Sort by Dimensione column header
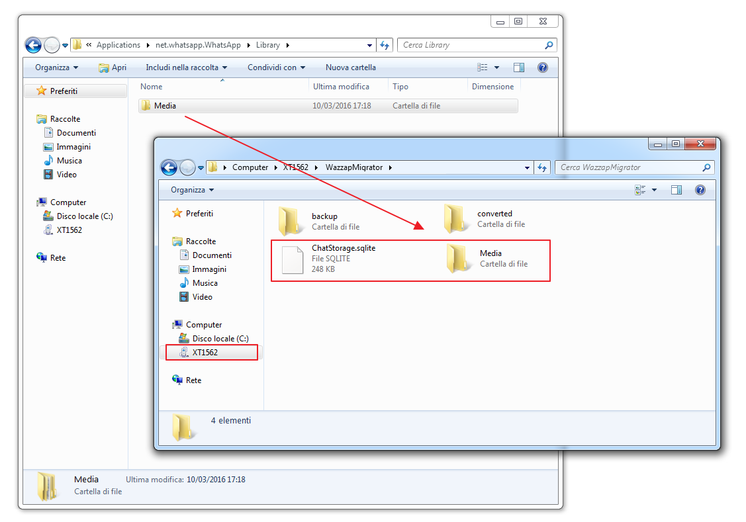The width and height of the screenshot is (746, 522). [x=493, y=87]
